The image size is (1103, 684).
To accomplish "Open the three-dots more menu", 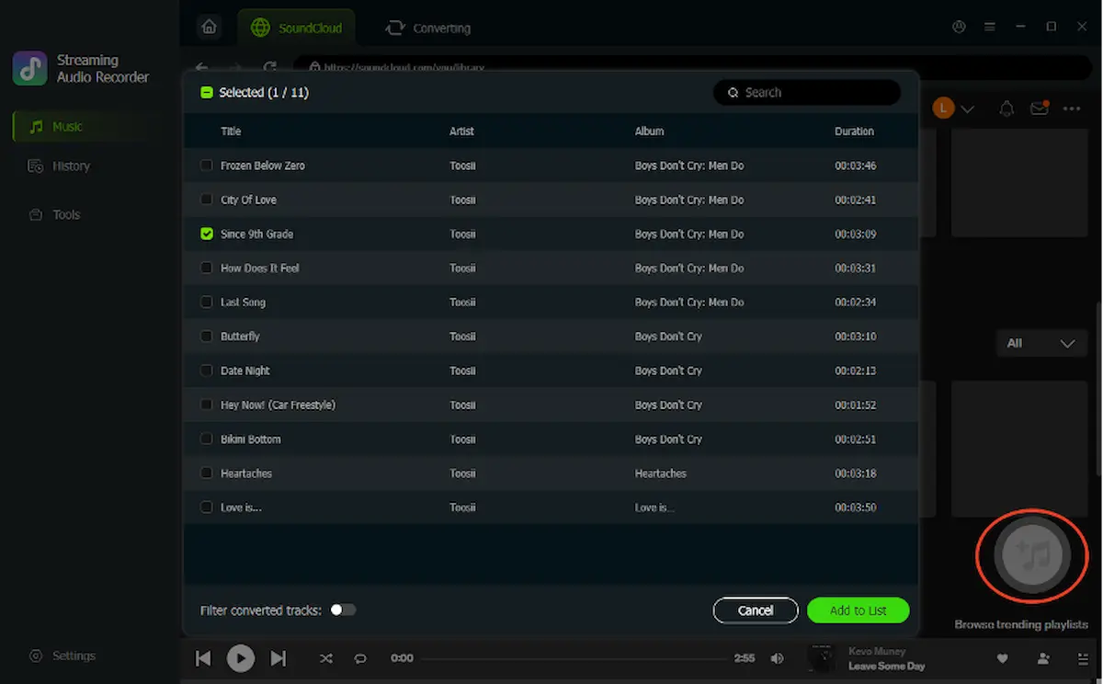I will tap(1072, 108).
